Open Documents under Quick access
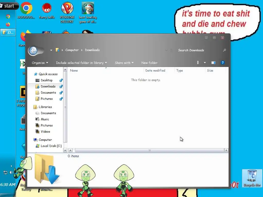 tap(48, 93)
